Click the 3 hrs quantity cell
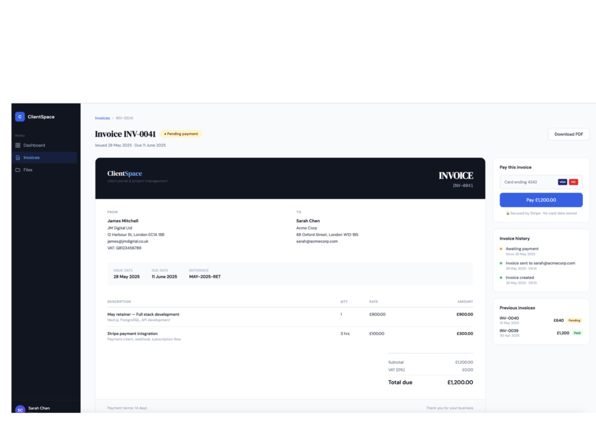This screenshot has height=447, width=596. click(344, 334)
